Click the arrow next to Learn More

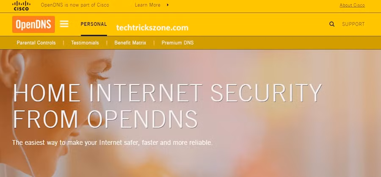[168, 5]
